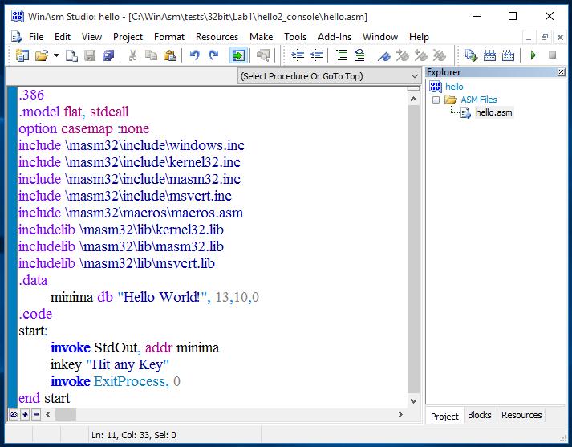The height and width of the screenshot is (447, 572).
Task: Click the Comment Block icon
Action: pyautogui.click(x=342, y=55)
